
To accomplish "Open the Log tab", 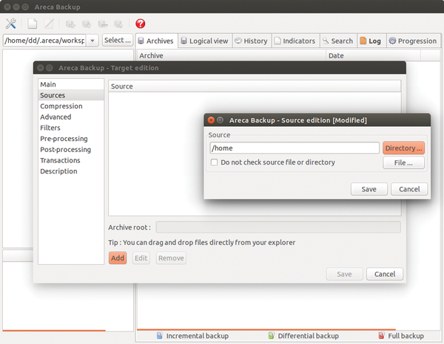I will pyautogui.click(x=371, y=41).
